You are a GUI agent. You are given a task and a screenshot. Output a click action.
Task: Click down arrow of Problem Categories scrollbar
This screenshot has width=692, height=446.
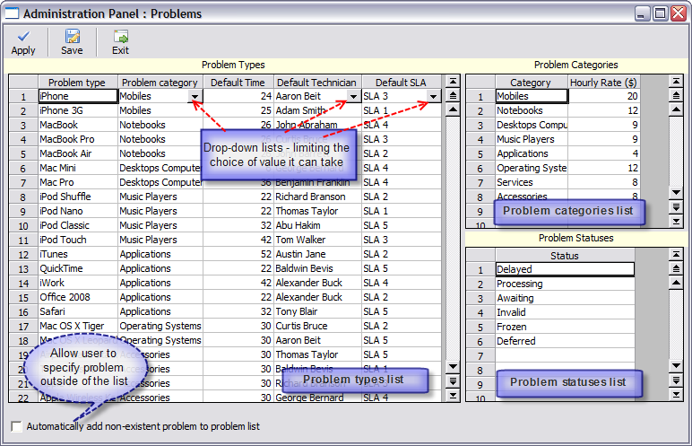(x=676, y=192)
